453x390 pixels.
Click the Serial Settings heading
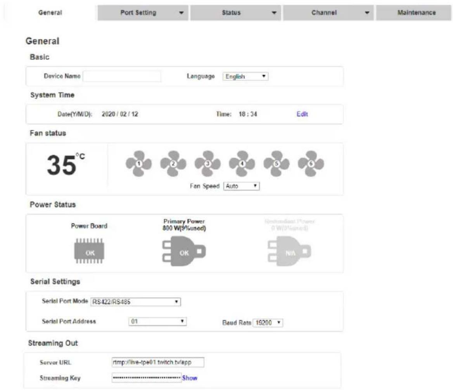click(55, 282)
